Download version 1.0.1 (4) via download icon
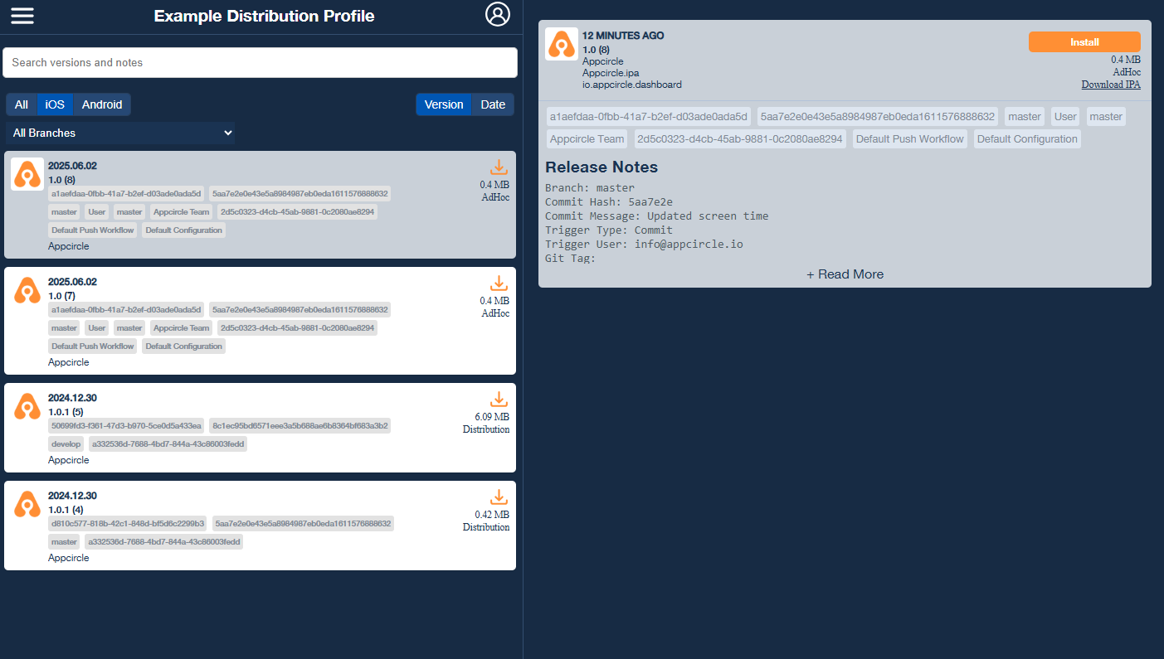This screenshot has height=659, width=1164. (498, 497)
